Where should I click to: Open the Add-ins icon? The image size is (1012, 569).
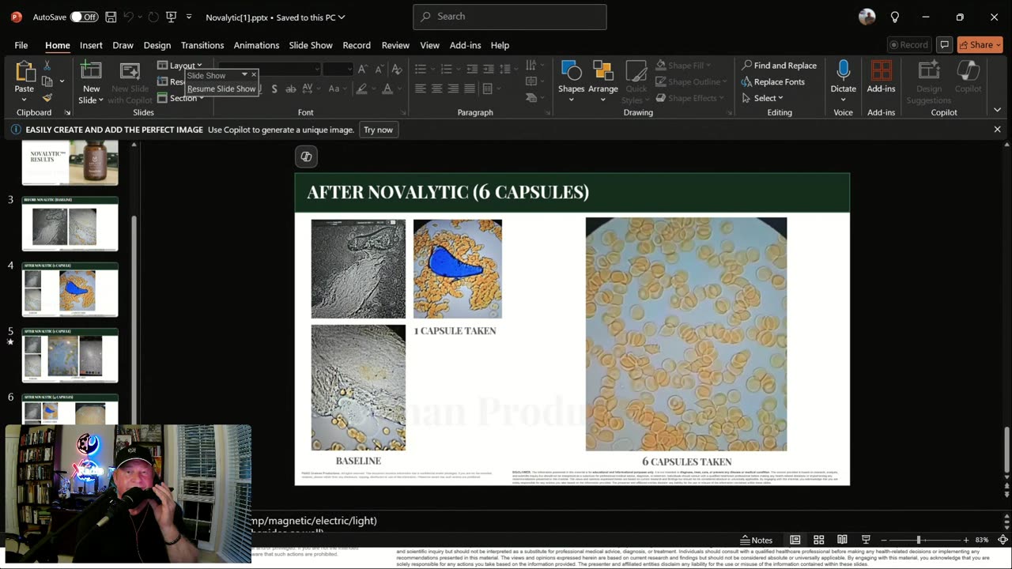click(x=881, y=71)
